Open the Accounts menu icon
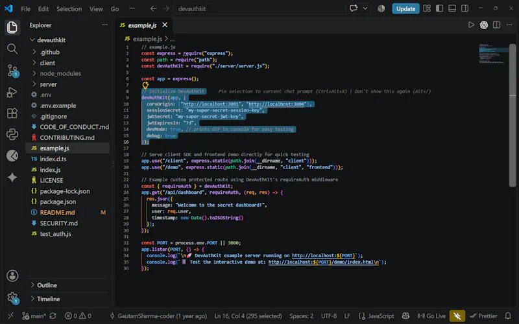 tap(12, 276)
